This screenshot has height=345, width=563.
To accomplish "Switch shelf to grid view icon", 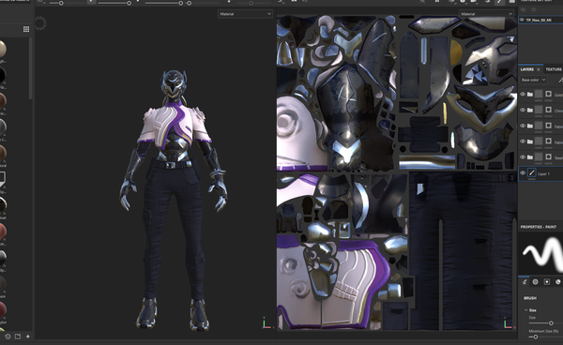I will [x=26, y=29].
